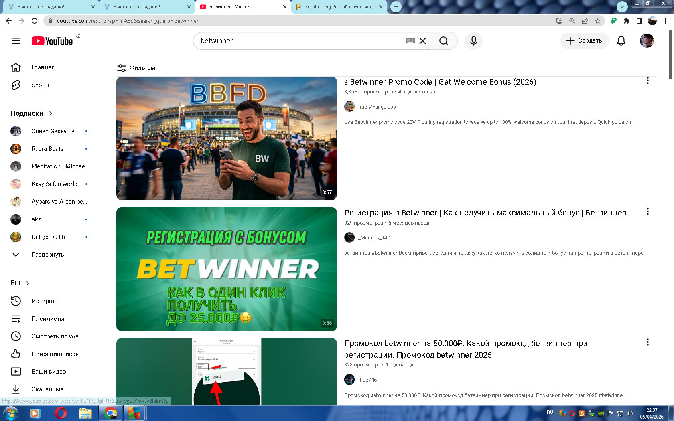Run the search with the magnifier button
Viewport: 674px width, 421px height.
444,41
